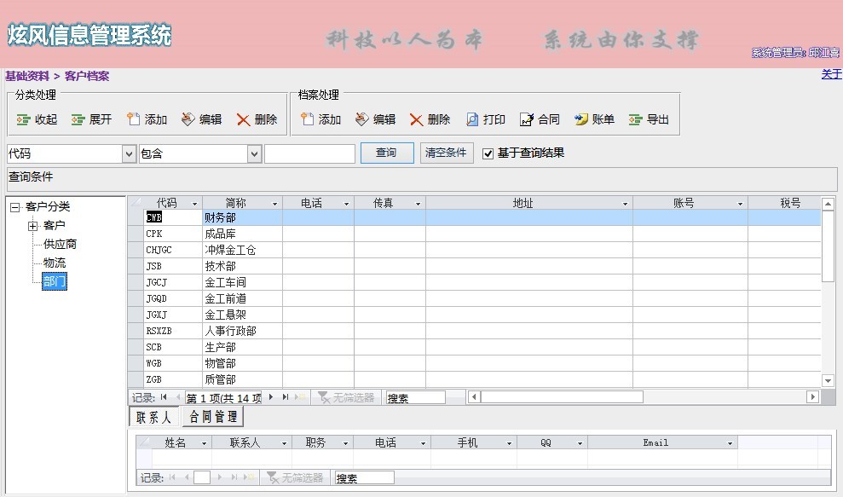Click vertical scrollbar up arrow
843x497 pixels.
828,204
